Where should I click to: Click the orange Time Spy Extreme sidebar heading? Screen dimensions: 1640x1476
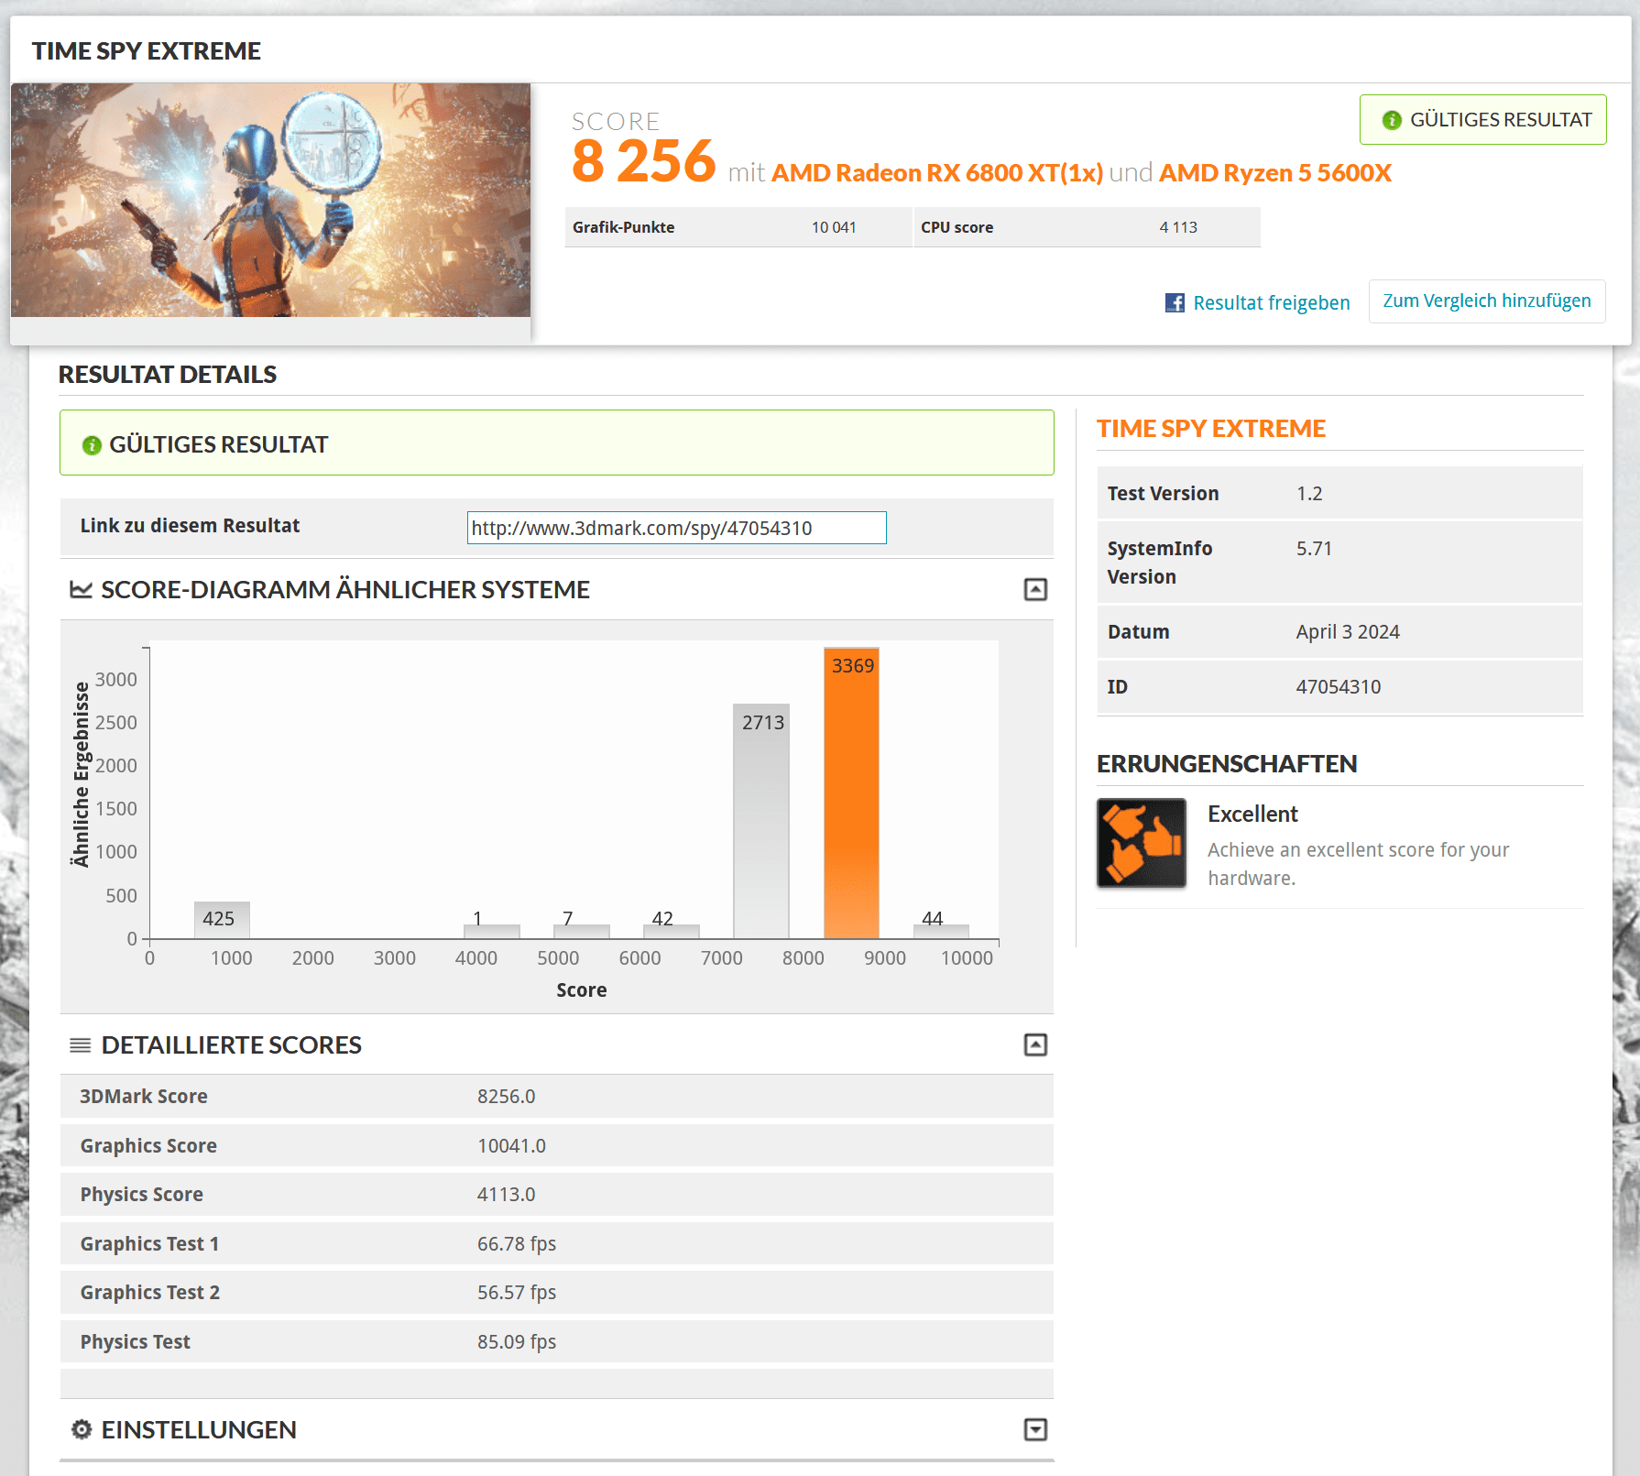pyautogui.click(x=1211, y=429)
